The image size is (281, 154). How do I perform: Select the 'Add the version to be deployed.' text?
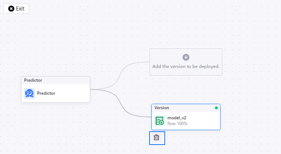(x=186, y=67)
